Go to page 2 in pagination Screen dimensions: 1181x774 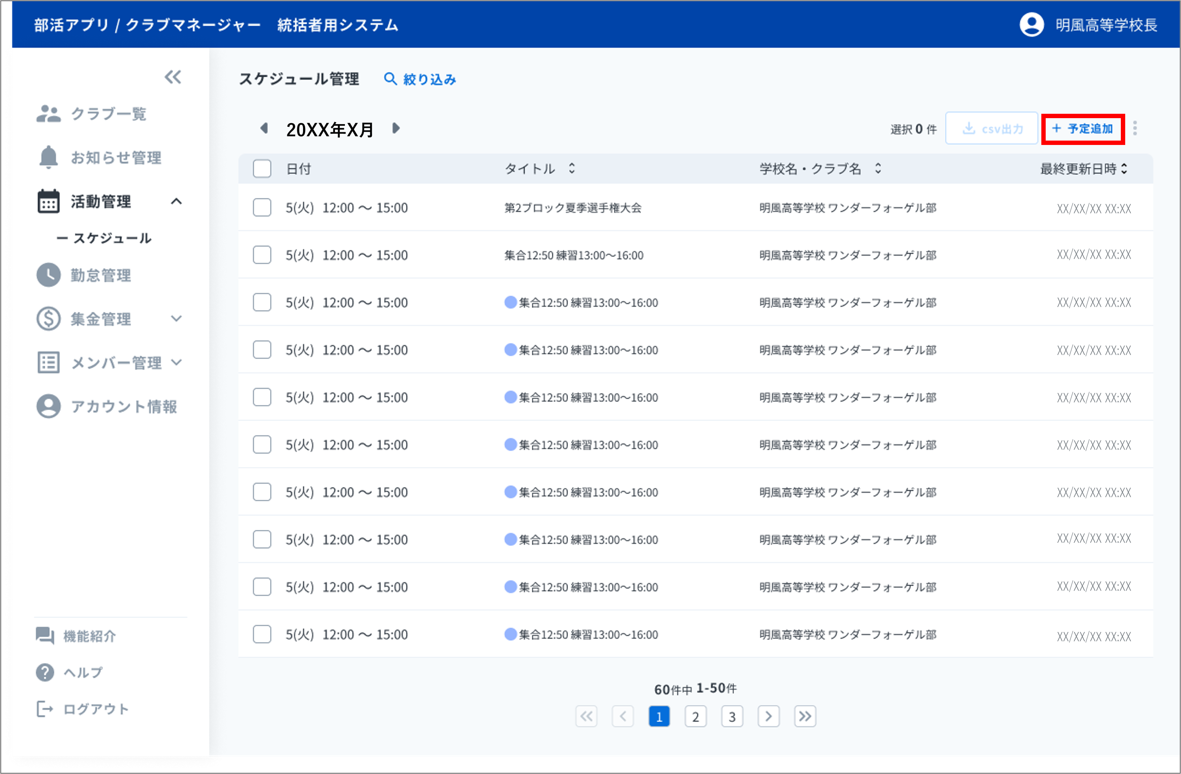click(696, 716)
